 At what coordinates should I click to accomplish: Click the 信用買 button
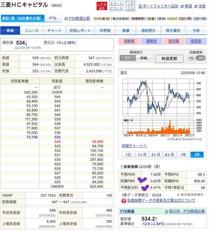coord(174,41)
